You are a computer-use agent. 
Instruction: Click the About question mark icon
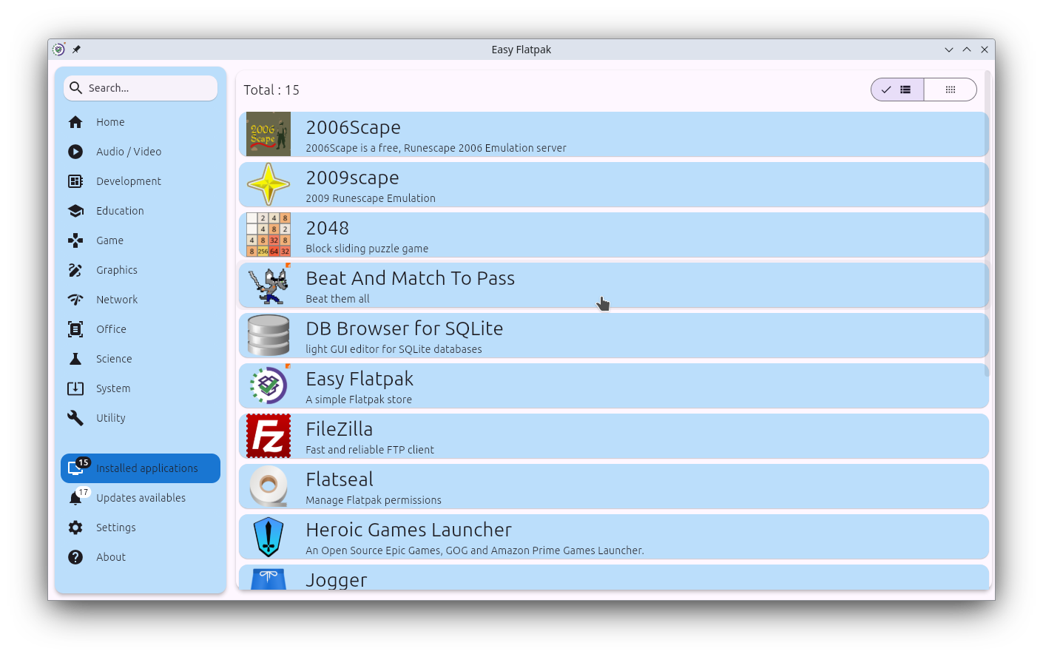75,557
